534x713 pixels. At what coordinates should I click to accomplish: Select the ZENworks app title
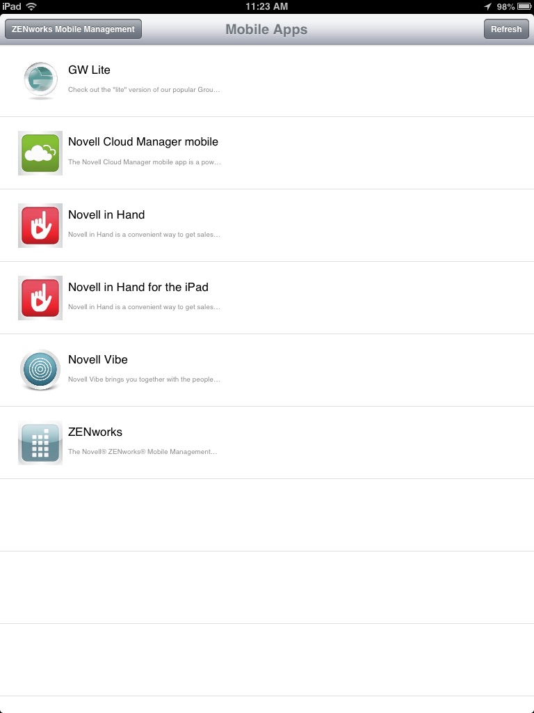point(95,432)
